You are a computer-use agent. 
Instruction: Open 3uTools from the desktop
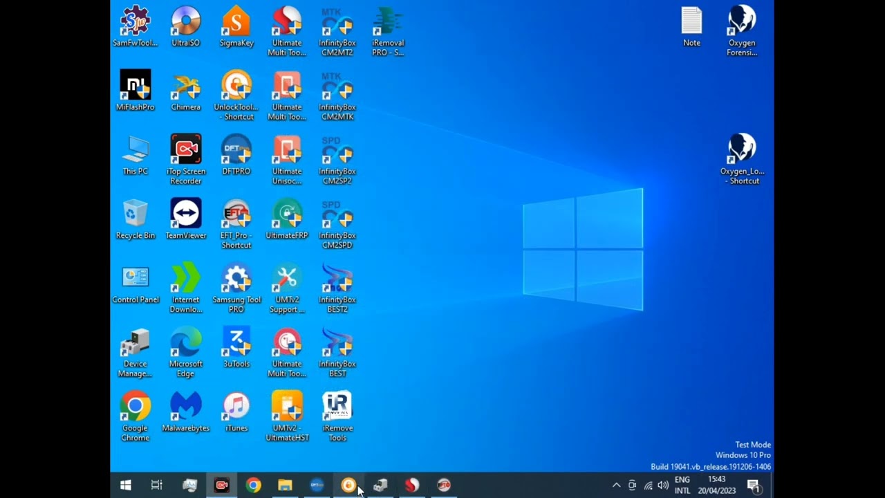pyautogui.click(x=236, y=348)
